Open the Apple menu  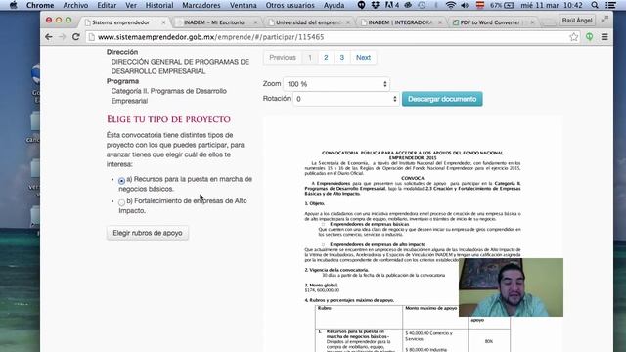[x=13, y=5]
